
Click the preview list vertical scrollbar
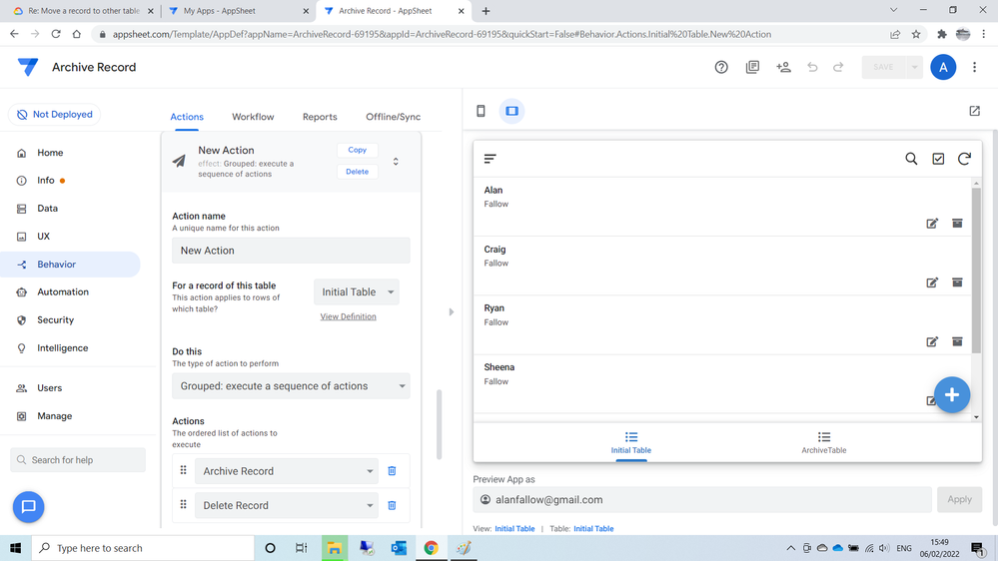click(x=976, y=271)
